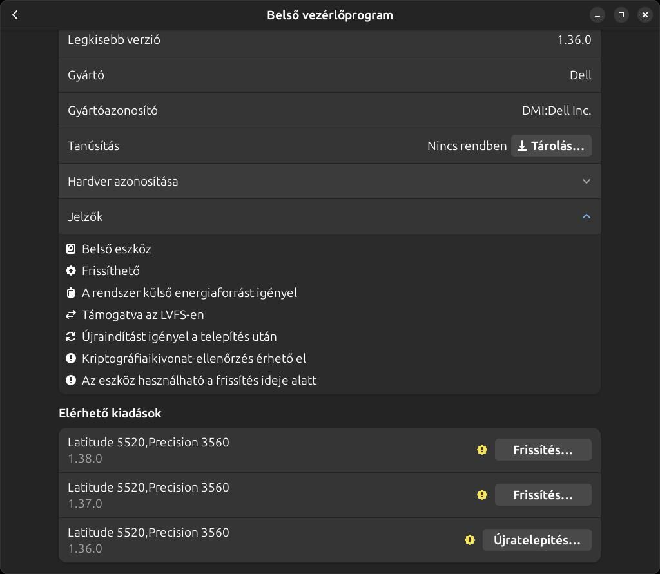This screenshot has height=574, width=660.
Task: Select the Gyártóazonosító row
Action: pyautogui.click(x=329, y=110)
